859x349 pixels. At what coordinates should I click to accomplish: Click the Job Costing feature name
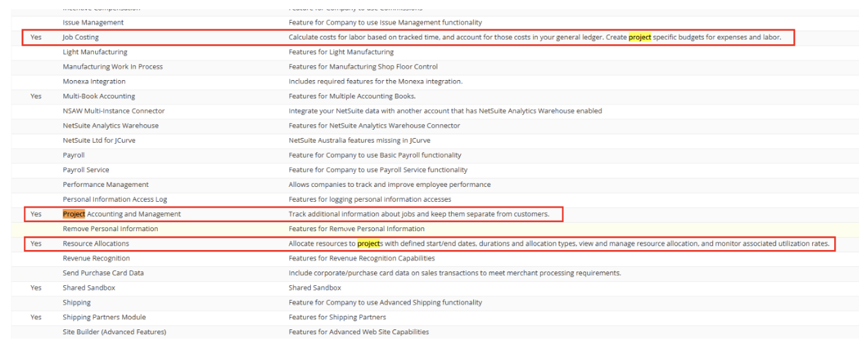[81, 37]
